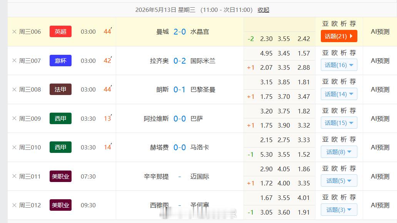397x223 pixels.
Task: Select odds 4.05 draw for 辛辛那提 match
Action: click(x=284, y=169)
